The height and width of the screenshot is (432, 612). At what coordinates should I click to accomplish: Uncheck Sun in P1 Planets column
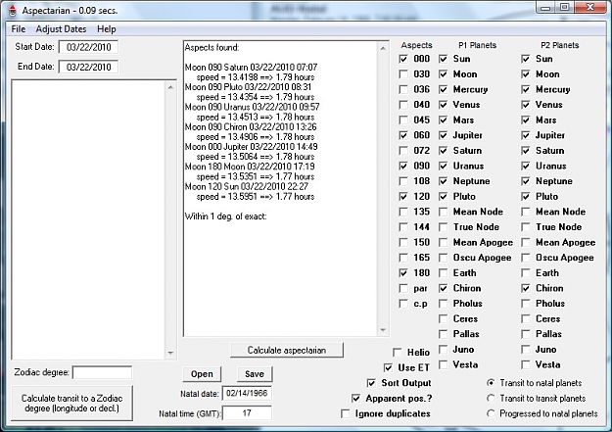point(443,59)
